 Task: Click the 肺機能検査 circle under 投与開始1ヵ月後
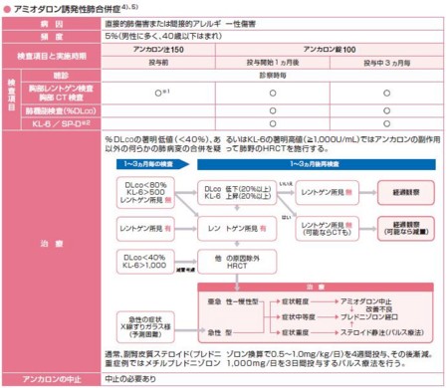click(x=273, y=110)
